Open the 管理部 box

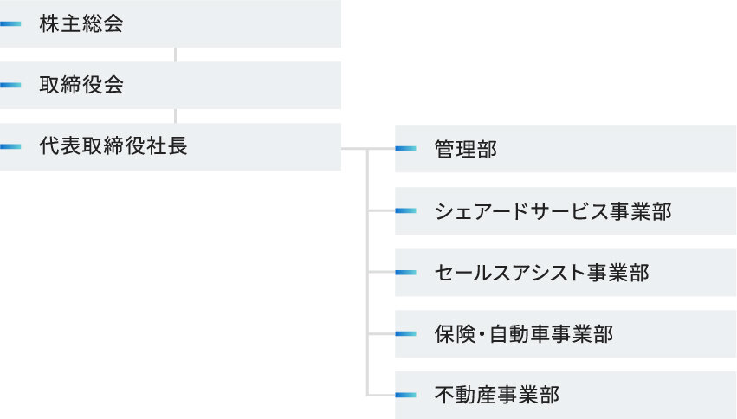point(566,148)
